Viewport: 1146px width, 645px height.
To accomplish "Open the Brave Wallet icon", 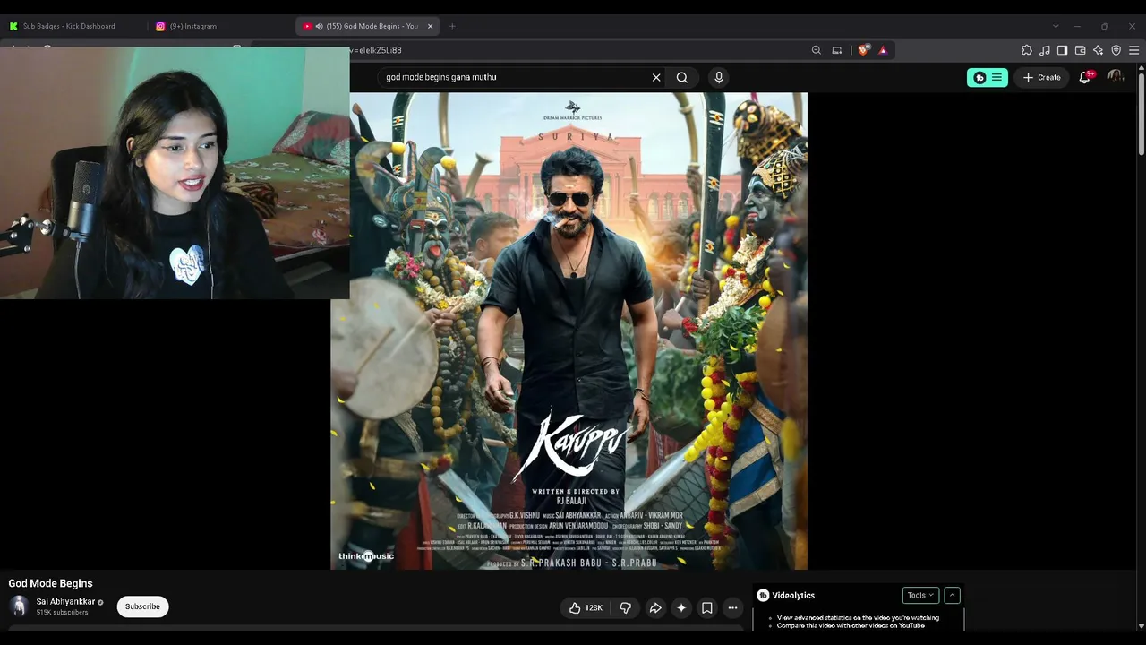I will [x=1081, y=50].
